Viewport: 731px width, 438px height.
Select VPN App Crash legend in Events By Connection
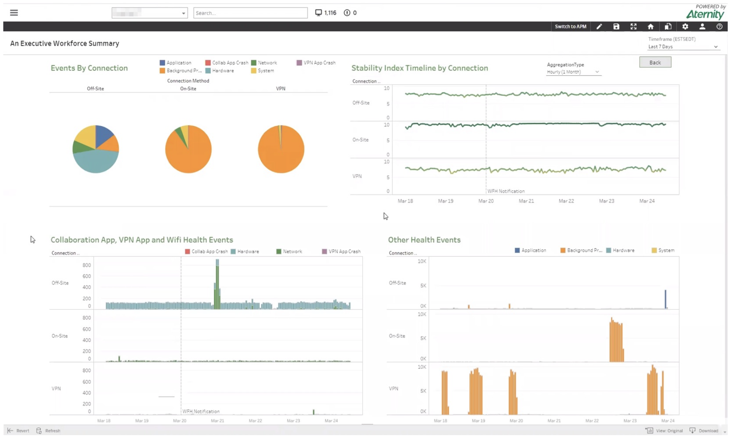pyautogui.click(x=316, y=63)
